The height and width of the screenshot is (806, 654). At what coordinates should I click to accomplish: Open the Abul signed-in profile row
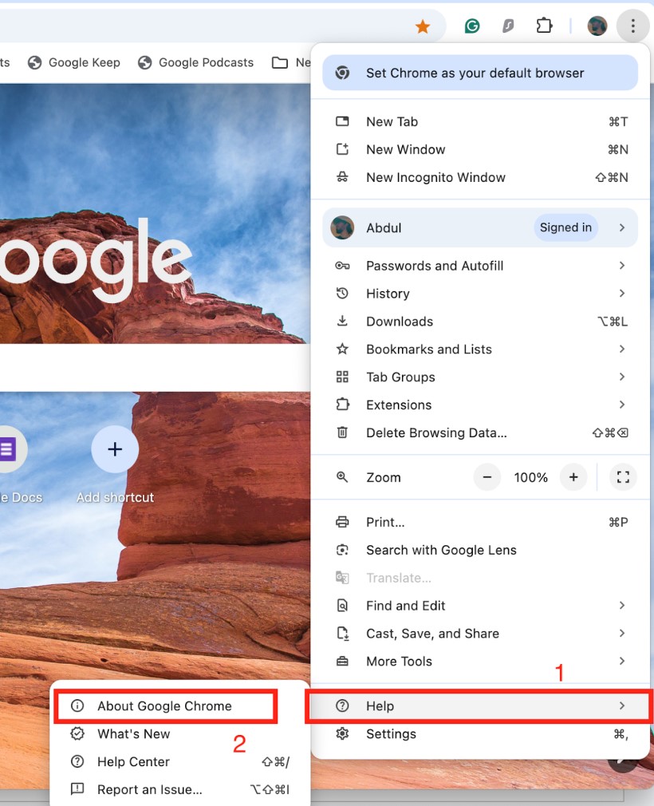click(x=479, y=227)
